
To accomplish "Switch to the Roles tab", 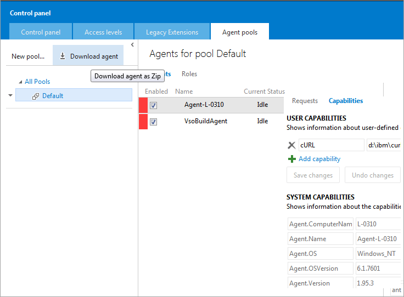I will [189, 74].
